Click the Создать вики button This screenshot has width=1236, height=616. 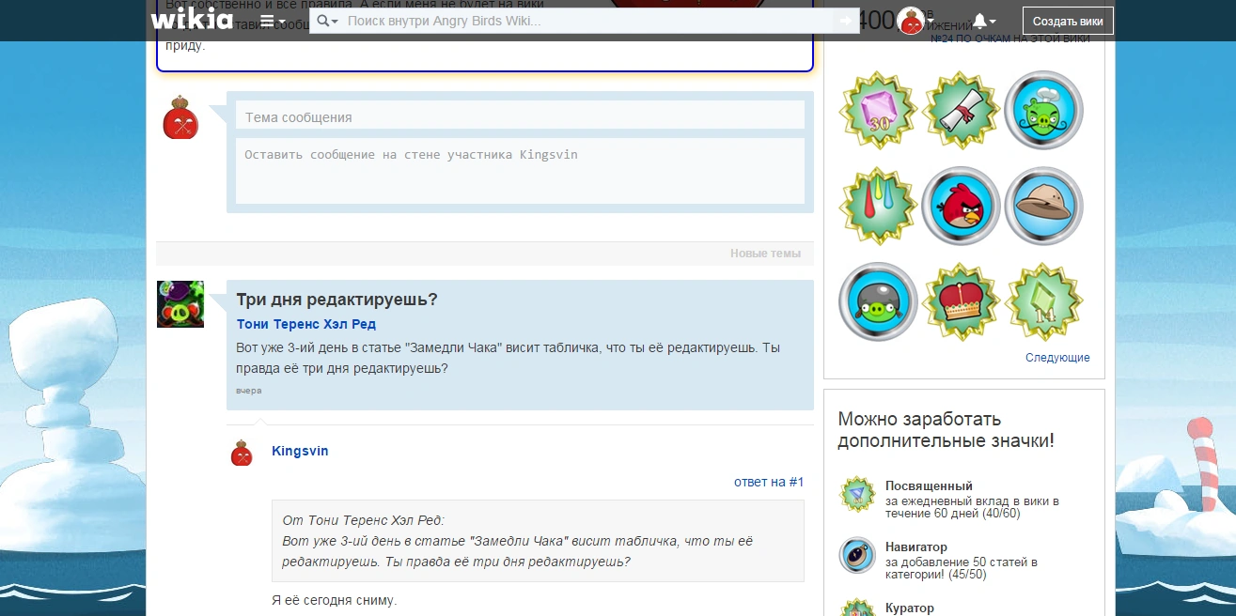tap(1068, 21)
